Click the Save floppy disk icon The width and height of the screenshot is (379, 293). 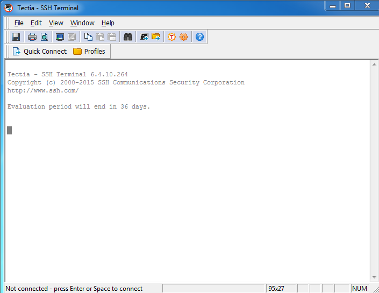coord(16,37)
